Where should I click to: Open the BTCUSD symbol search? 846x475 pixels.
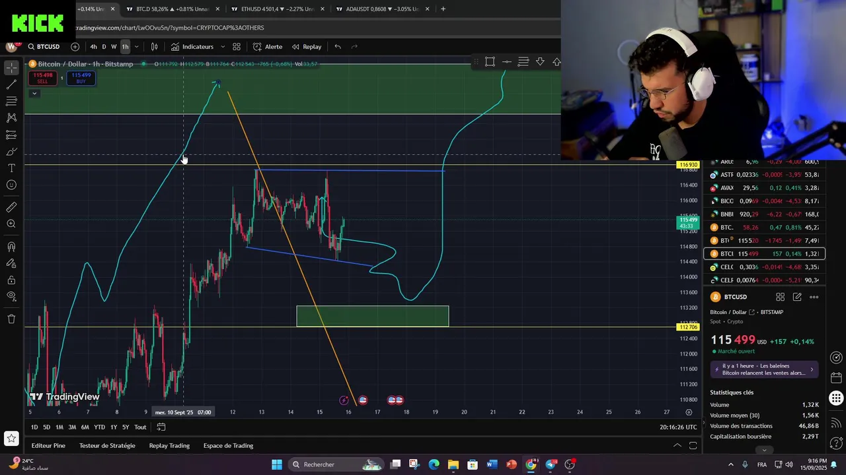point(44,47)
